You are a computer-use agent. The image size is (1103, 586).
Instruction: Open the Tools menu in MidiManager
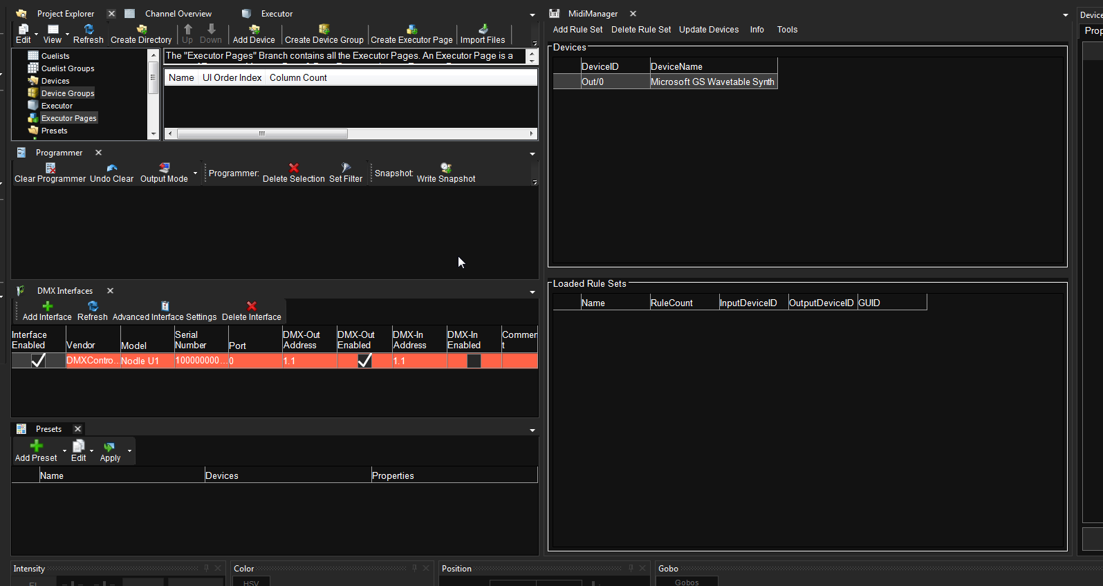(787, 30)
